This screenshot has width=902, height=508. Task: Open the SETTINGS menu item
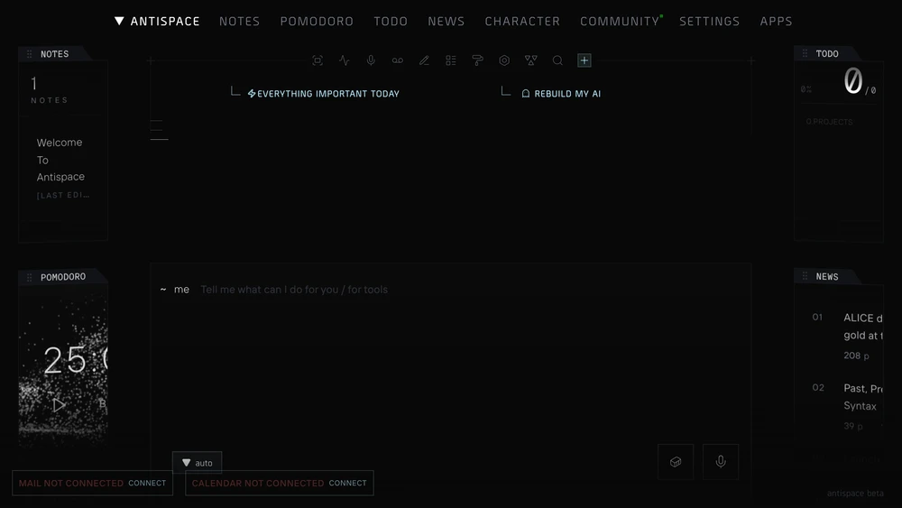coord(710,22)
